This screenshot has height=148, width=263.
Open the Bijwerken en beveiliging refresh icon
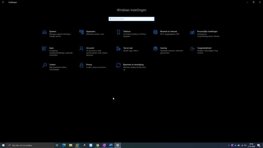click(x=118, y=65)
